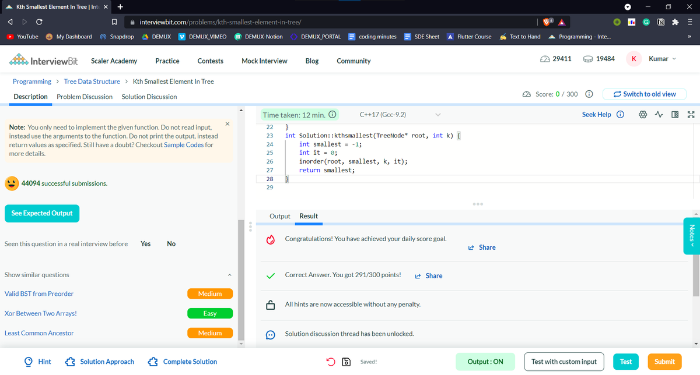Screen dimensions: 700x375
Task: Select the Result tab
Action: coord(309,216)
